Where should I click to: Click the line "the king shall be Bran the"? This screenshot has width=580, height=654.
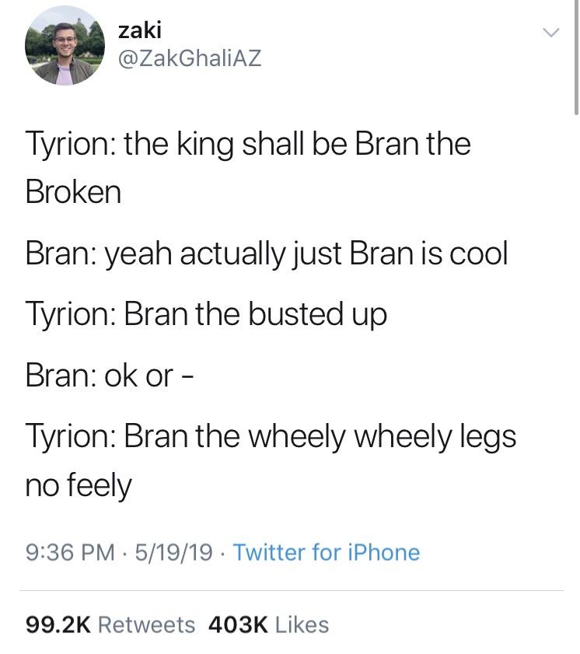point(297,145)
